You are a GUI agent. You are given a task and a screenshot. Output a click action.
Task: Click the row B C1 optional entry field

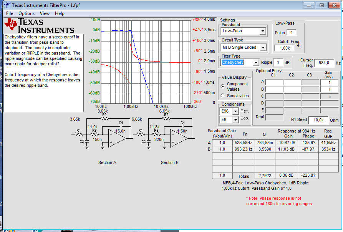274,89
